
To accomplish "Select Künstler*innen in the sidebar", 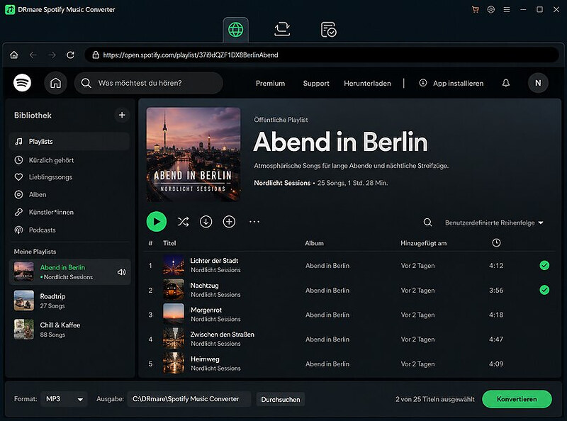I will [69, 213].
